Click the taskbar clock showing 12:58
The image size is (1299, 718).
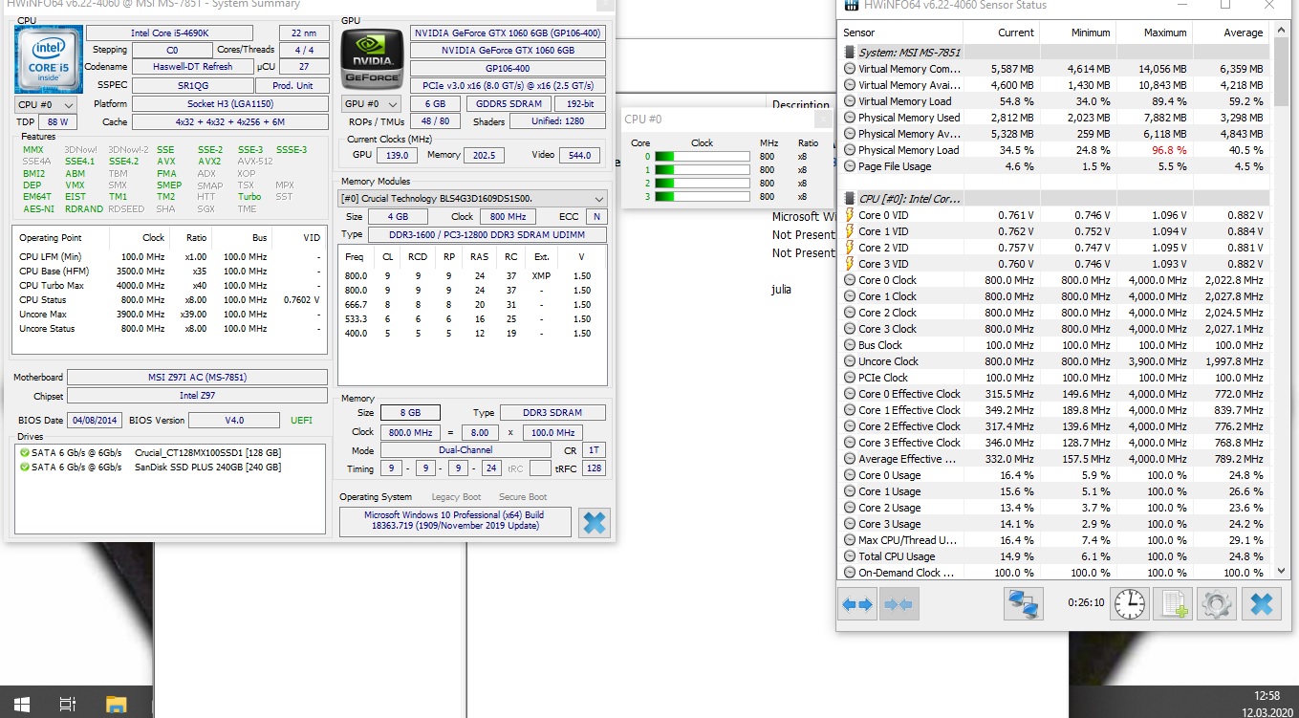(x=1266, y=695)
